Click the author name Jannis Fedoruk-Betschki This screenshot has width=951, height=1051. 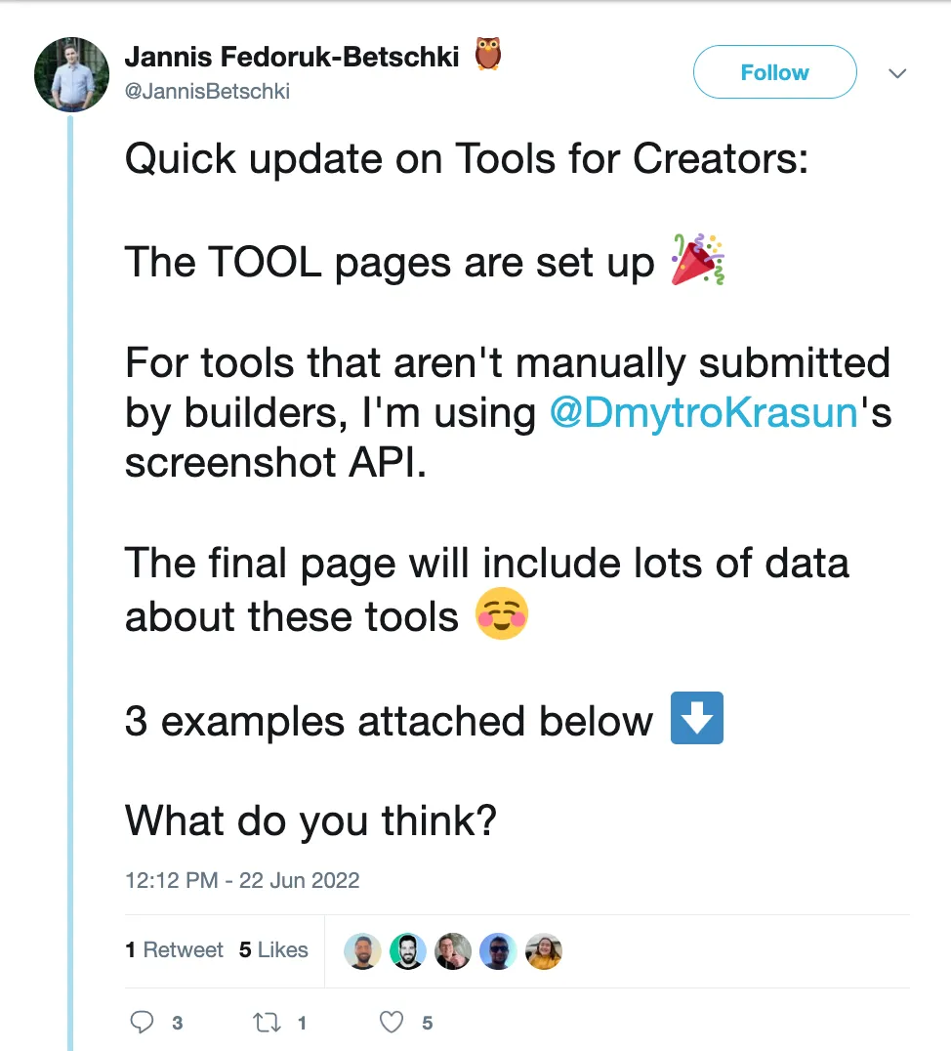click(292, 58)
